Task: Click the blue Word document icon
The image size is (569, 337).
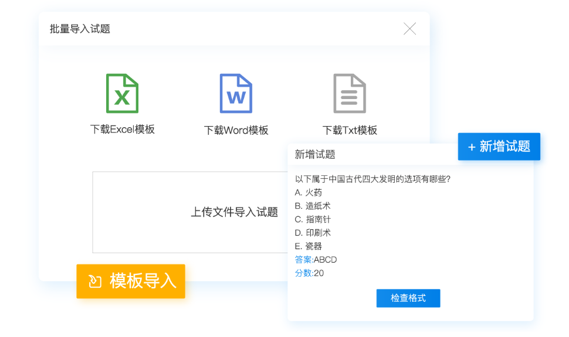Action: pyautogui.click(x=236, y=93)
